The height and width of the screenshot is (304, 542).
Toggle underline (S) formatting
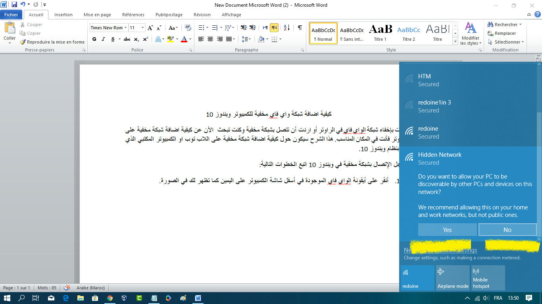(113, 39)
